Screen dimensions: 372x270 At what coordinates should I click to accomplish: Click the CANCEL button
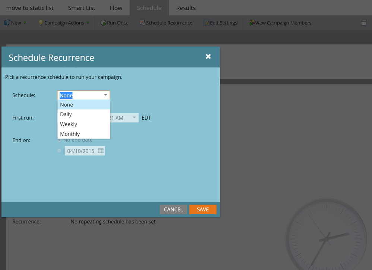[x=173, y=209]
